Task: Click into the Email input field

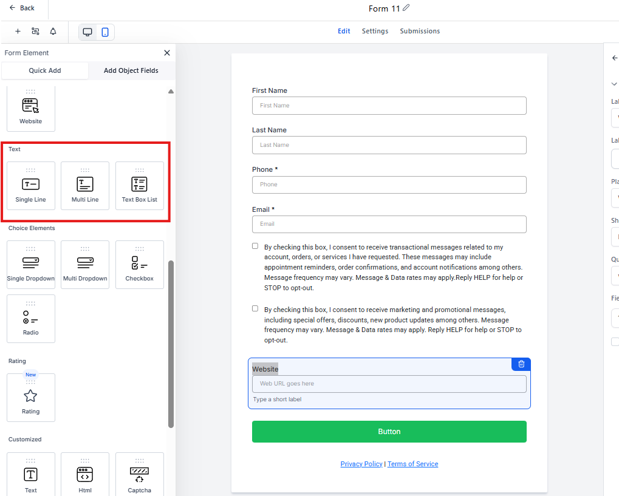Action: tap(389, 224)
